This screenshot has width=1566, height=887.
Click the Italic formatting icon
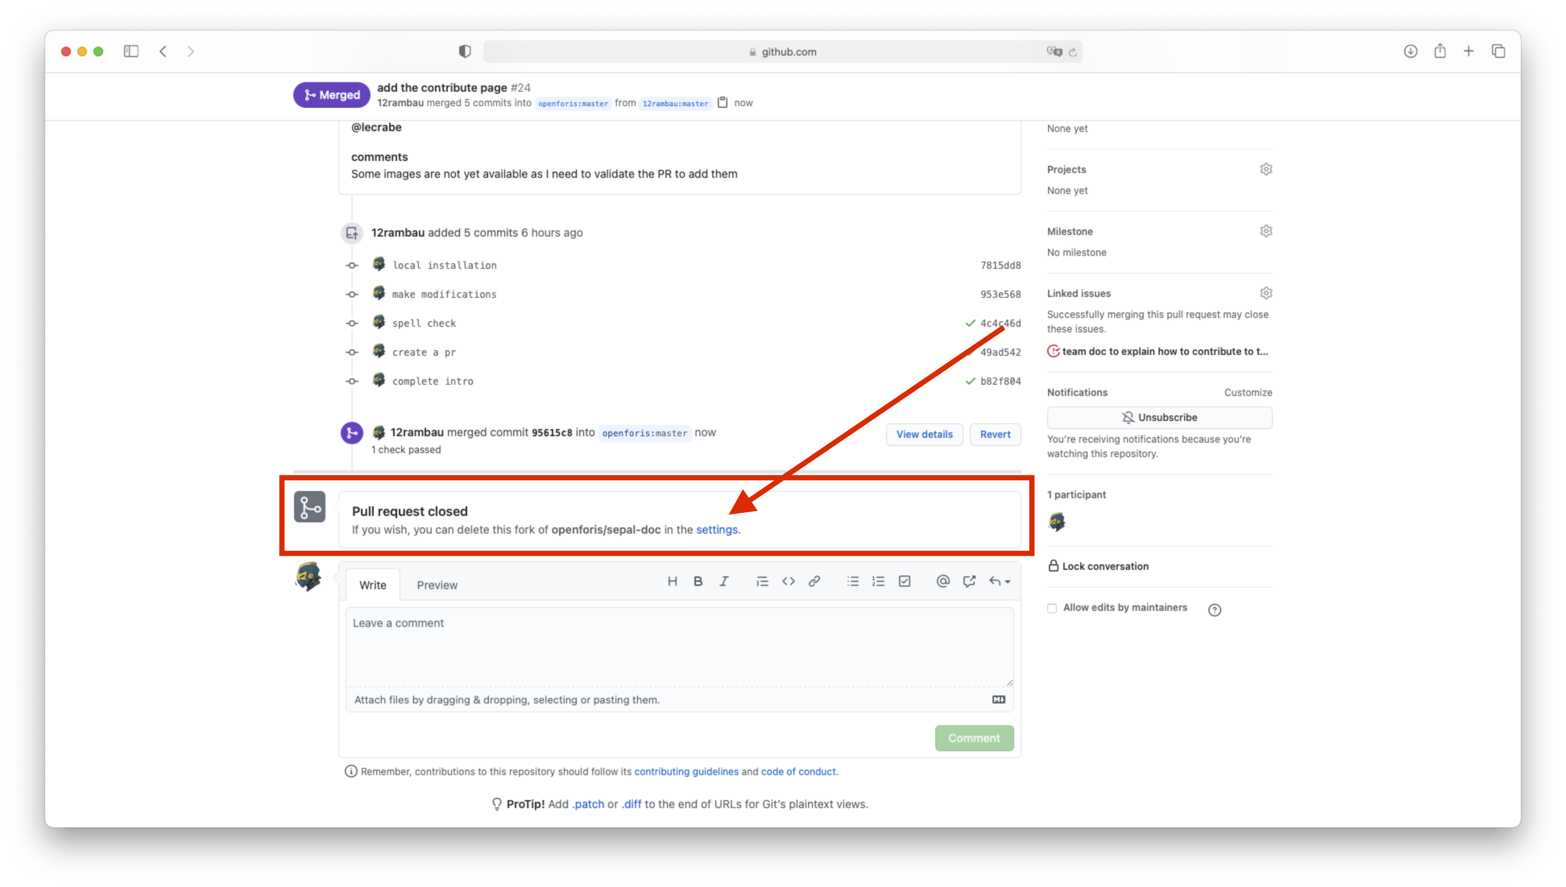(x=723, y=581)
